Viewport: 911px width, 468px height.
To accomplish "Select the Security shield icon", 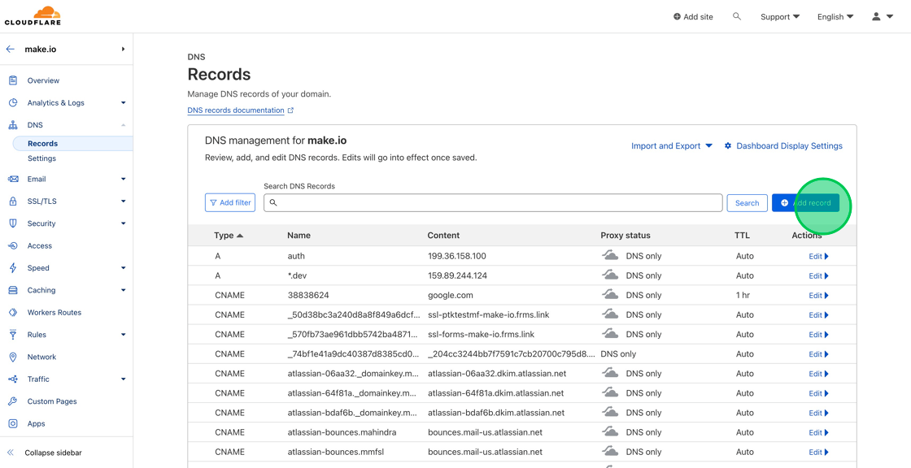I will point(12,223).
